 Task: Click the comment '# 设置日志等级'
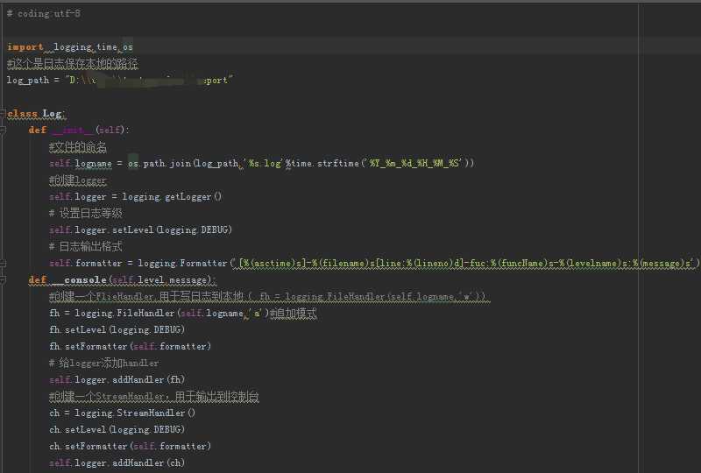tap(85, 213)
